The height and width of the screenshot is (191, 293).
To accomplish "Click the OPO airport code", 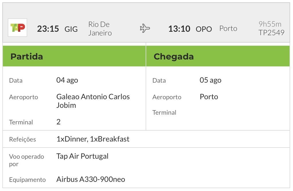I will [x=204, y=29].
